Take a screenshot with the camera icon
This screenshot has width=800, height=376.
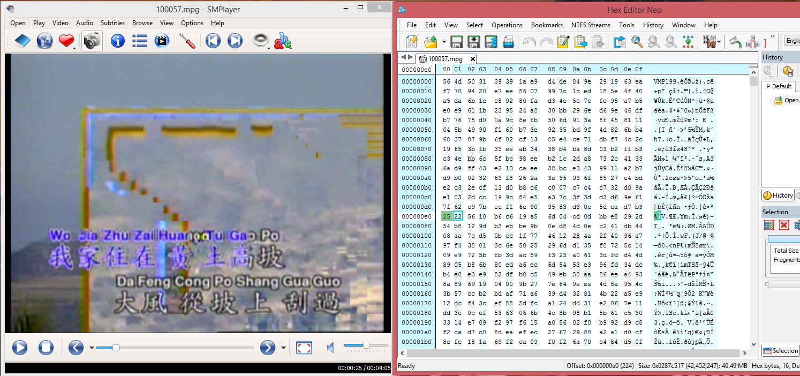pyautogui.click(x=92, y=41)
